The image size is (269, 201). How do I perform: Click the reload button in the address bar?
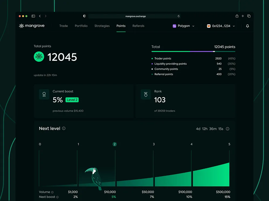[178, 16]
